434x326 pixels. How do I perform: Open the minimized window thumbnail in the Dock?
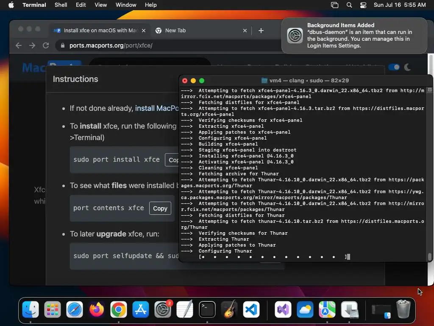tap(381, 310)
